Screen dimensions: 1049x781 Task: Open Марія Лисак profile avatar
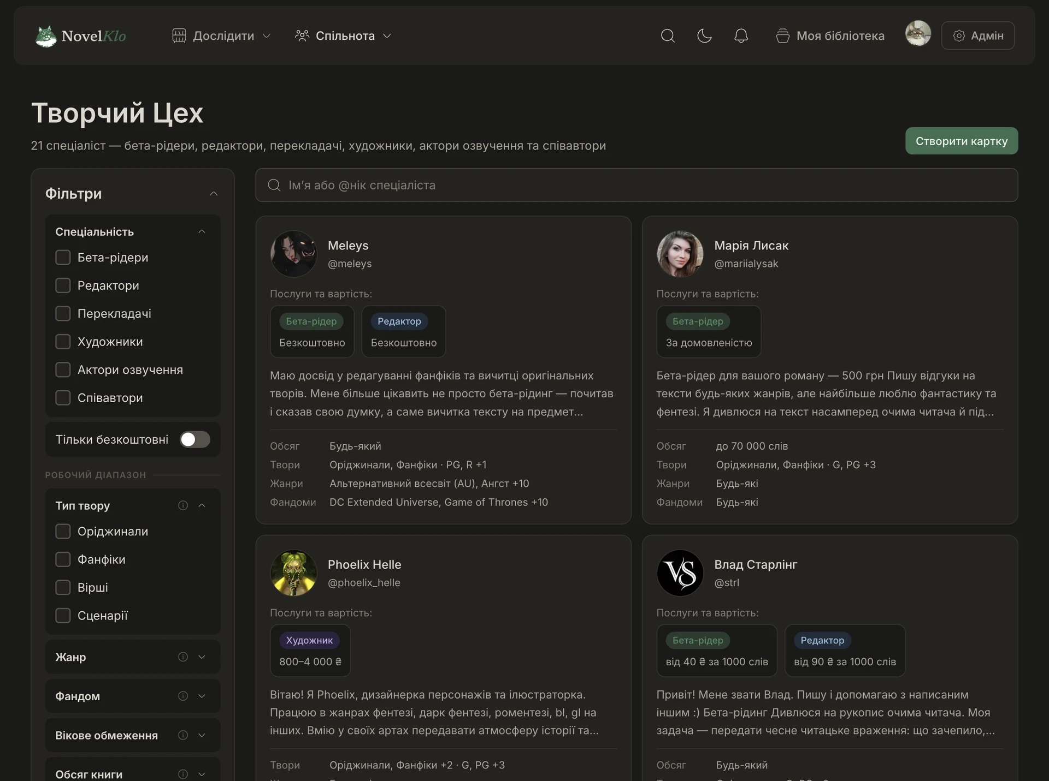click(680, 254)
